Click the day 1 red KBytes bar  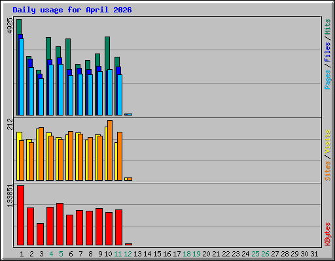pyautogui.click(x=20, y=215)
